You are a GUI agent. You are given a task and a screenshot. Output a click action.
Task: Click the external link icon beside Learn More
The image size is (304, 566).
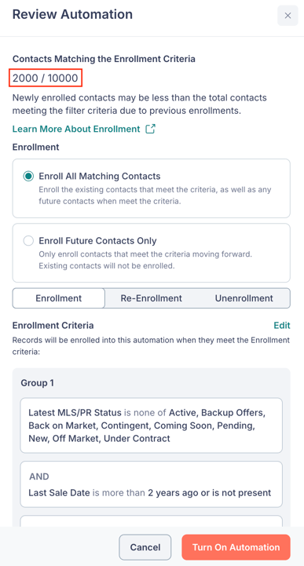[x=150, y=129]
